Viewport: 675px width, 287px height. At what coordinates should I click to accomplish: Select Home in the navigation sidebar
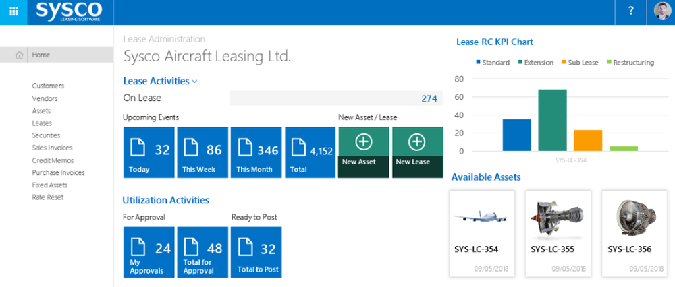(57, 55)
